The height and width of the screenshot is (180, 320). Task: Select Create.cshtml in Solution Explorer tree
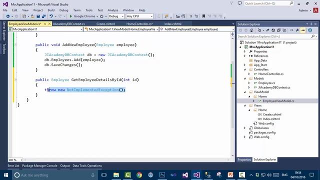[x=272, y=114]
